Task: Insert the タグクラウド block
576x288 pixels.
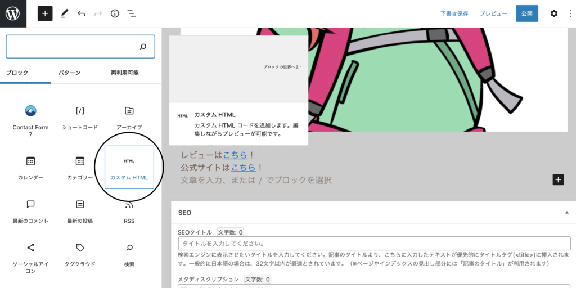Action: [x=80, y=255]
